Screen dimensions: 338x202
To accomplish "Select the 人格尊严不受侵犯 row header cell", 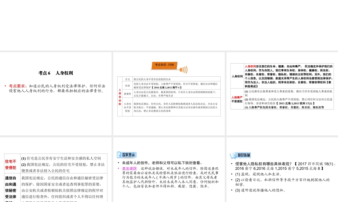I will (237, 99).
